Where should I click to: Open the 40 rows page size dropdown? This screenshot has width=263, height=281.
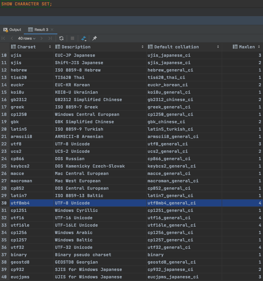[27, 38]
